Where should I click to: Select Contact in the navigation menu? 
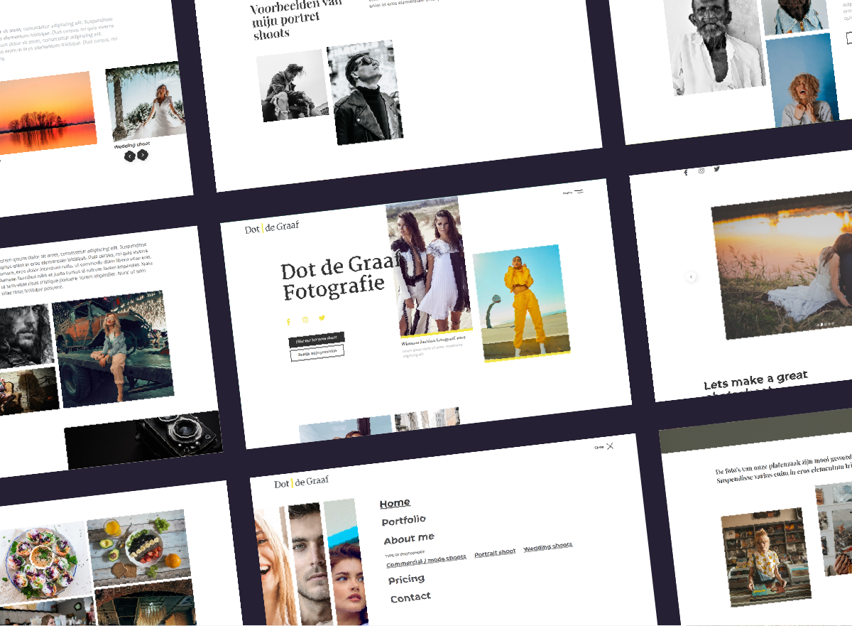tap(410, 598)
